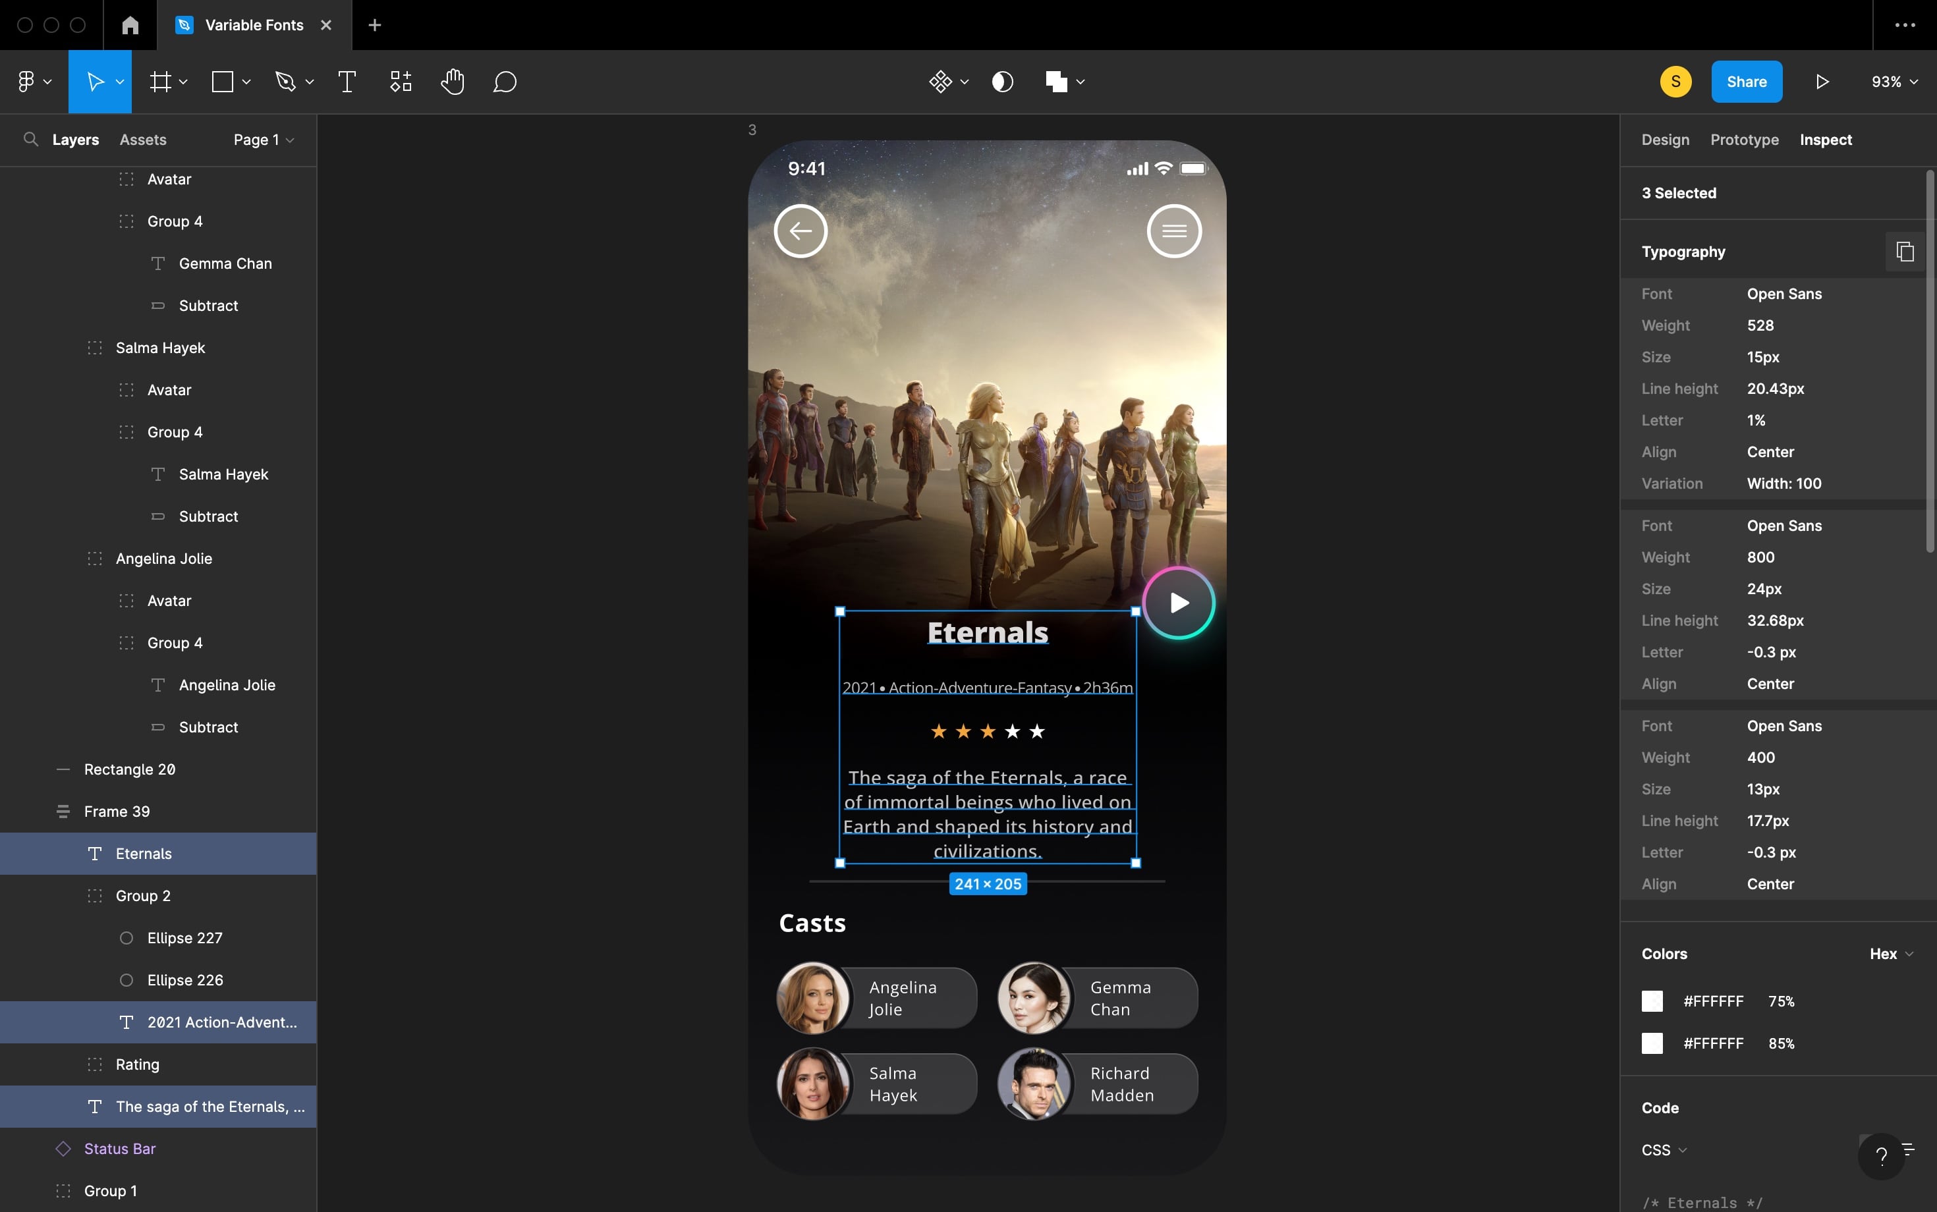Click the white 85% color swatch
This screenshot has height=1212, width=1937.
pos(1652,1043)
